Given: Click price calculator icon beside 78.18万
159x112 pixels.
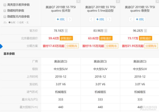Looking at the screenshot, I should click(x=66, y=31).
